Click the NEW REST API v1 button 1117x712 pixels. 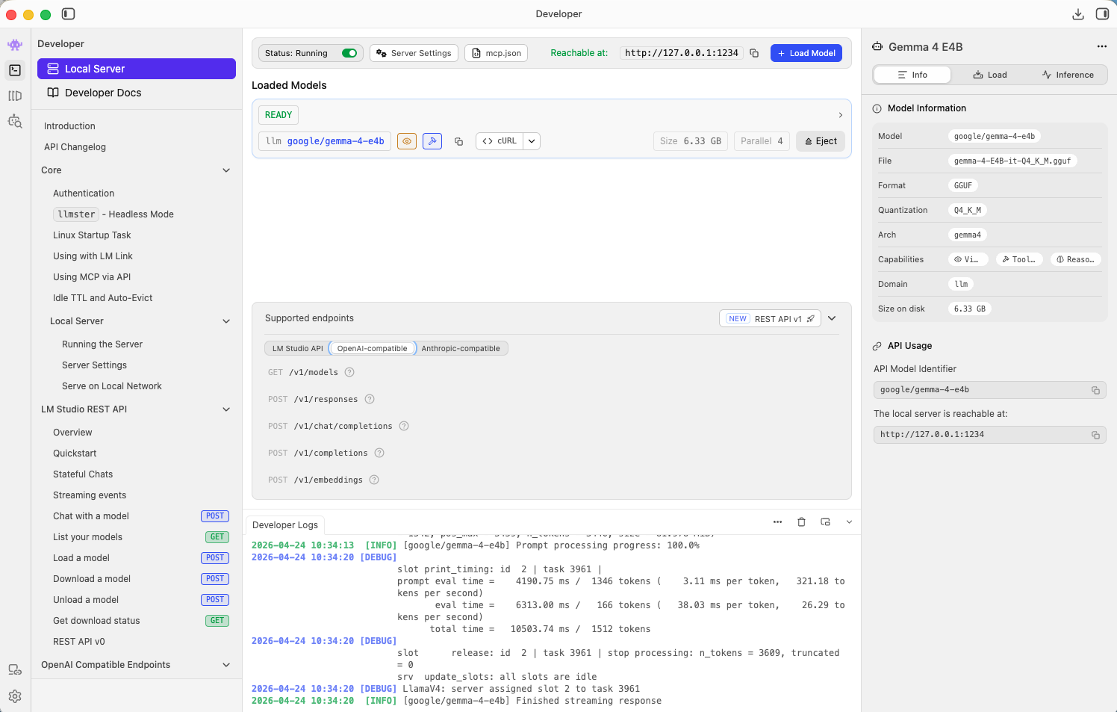coord(770,319)
